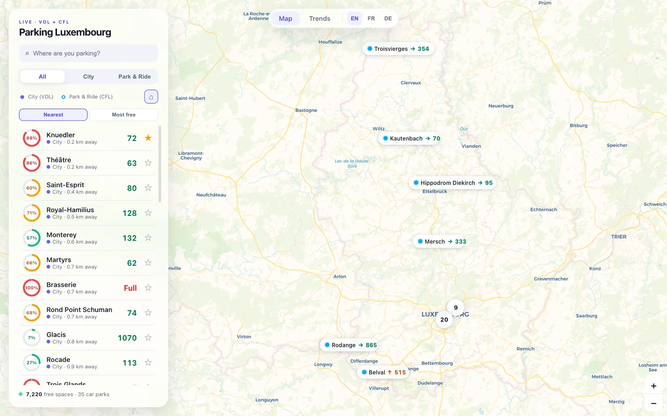Select the City filter tab

pos(88,77)
